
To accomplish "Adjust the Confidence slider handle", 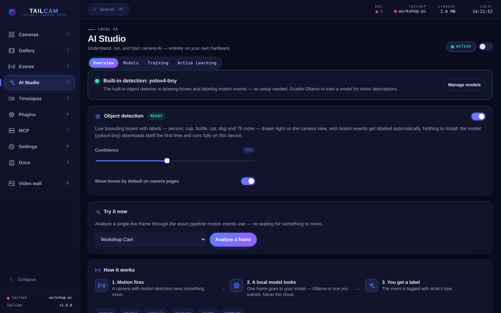I will tap(167, 161).
